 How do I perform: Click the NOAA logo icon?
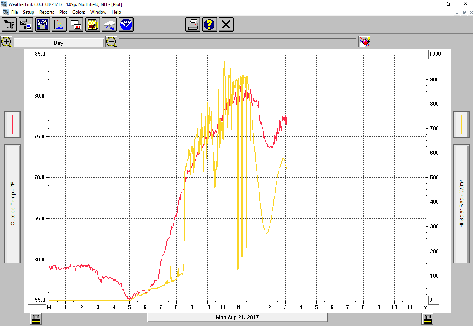pyautogui.click(x=126, y=25)
